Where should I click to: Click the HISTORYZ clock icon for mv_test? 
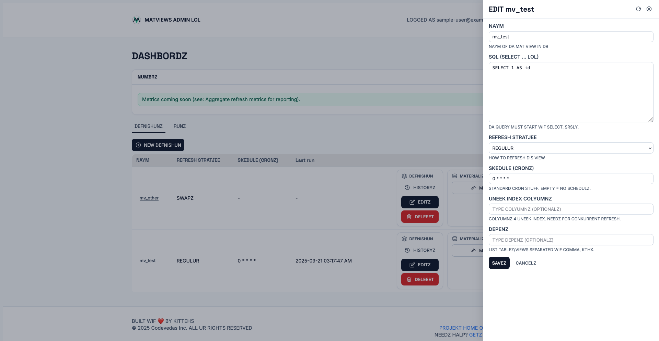(x=407, y=250)
